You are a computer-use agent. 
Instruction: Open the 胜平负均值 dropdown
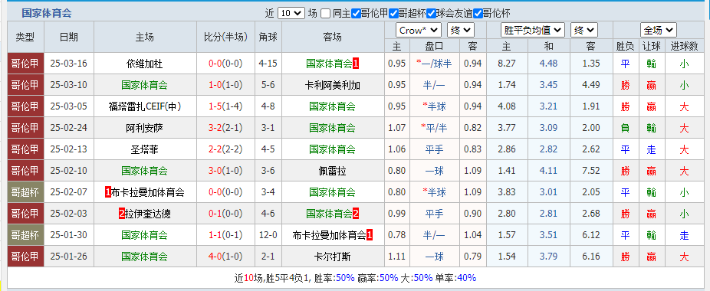[533, 31]
